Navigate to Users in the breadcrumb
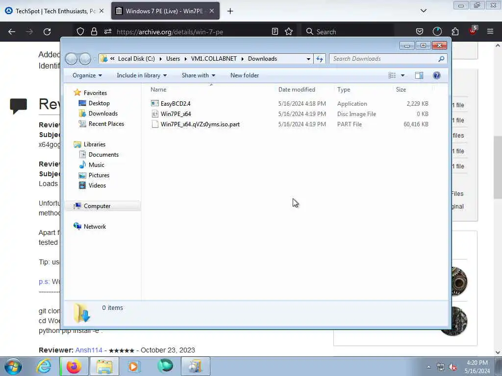This screenshot has height=376, width=502. (173, 59)
